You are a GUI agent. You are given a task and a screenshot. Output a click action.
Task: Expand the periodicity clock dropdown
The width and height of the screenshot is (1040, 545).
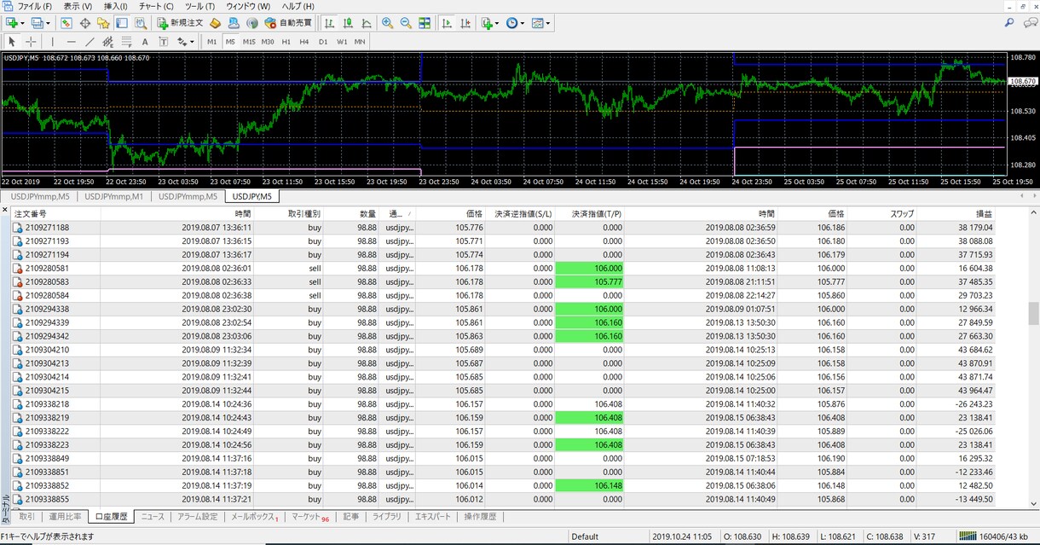[x=522, y=23]
